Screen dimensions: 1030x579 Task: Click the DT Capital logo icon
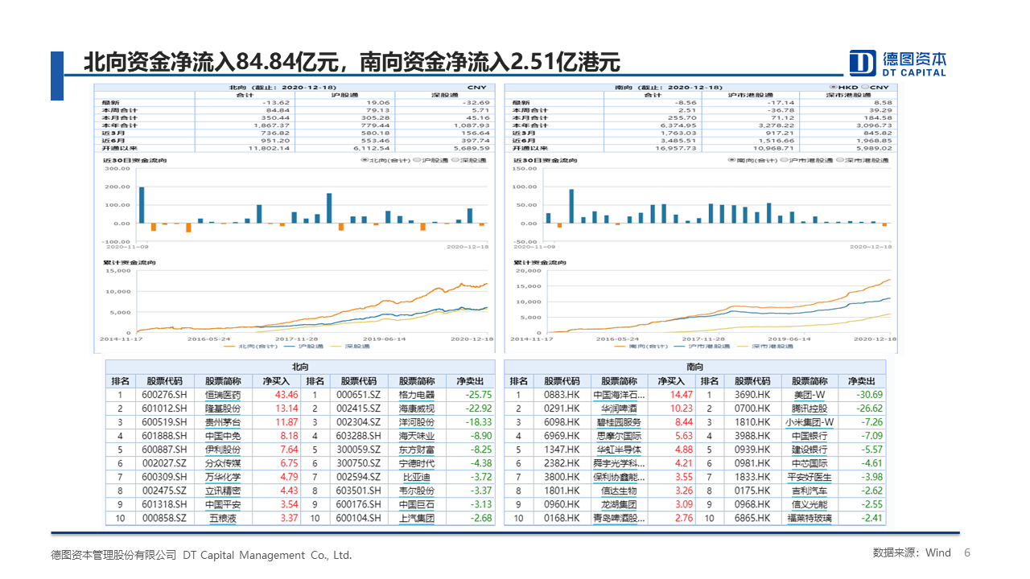pos(863,63)
